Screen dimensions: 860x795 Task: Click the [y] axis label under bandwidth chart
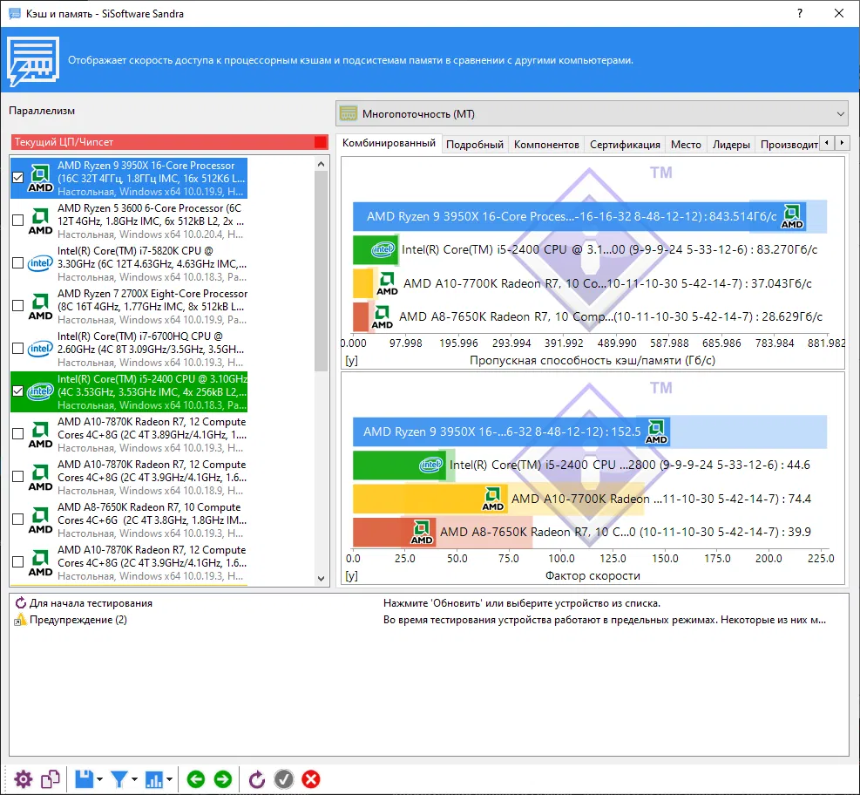(x=351, y=361)
